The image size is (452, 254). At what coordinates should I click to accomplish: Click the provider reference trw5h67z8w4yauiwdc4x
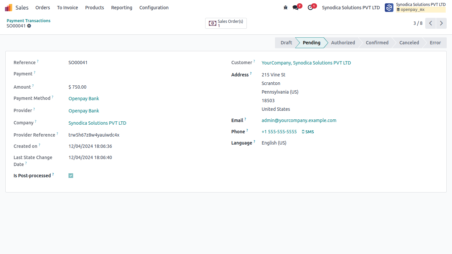tap(94, 135)
